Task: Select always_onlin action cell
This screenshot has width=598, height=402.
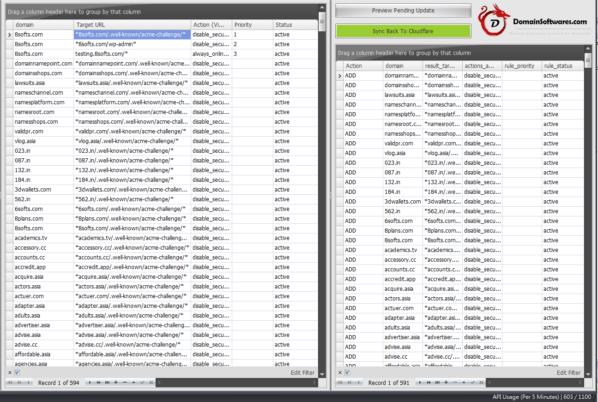Action: 211,54
